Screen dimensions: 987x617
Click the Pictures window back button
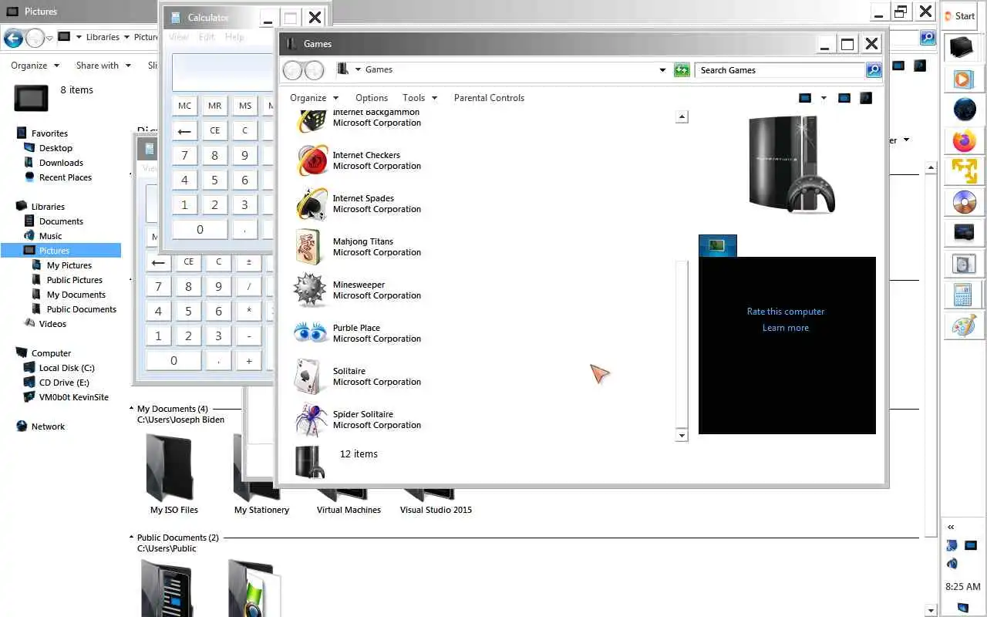click(x=13, y=37)
